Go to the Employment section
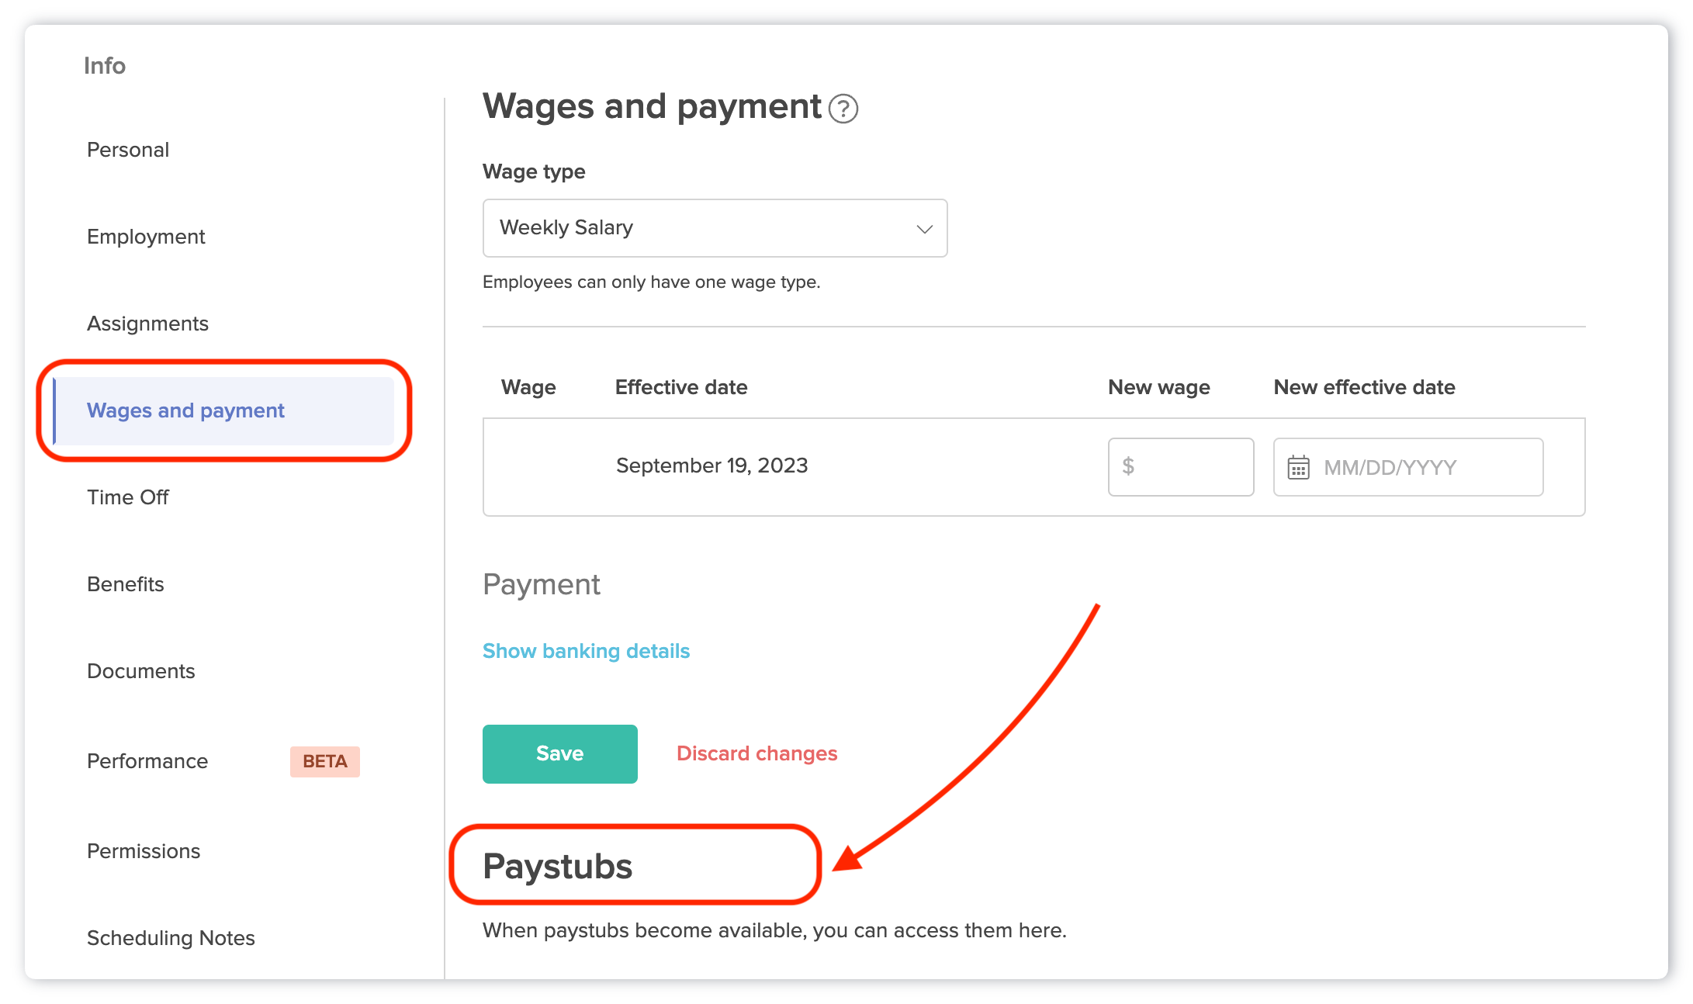1693x1004 pixels. 146,237
